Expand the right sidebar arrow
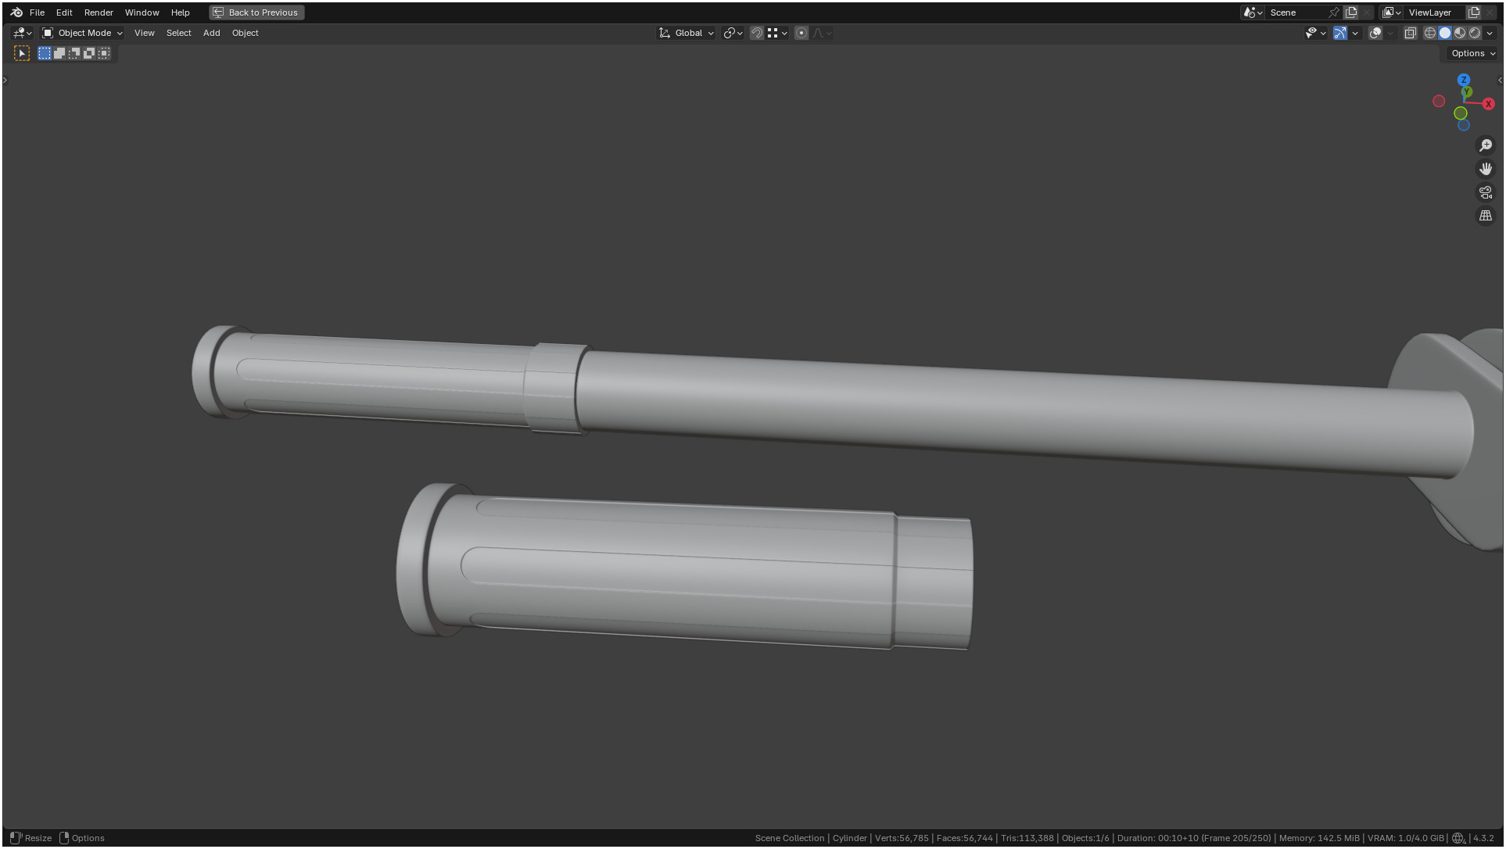 pyautogui.click(x=1500, y=80)
